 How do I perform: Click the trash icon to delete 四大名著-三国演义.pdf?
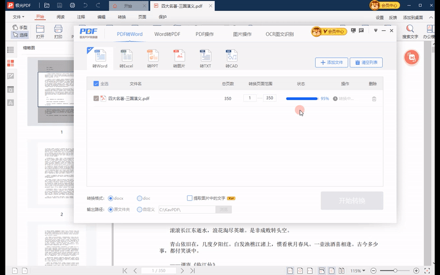click(374, 99)
